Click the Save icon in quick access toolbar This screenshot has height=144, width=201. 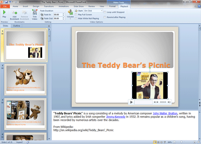pos(6,2)
